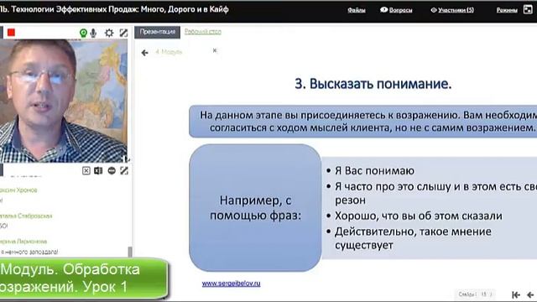537x302 pixels.
Task: Clear chat with the boxed x icon
Action: (x=86, y=170)
